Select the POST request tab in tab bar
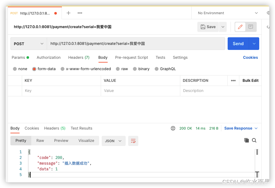 point(35,13)
